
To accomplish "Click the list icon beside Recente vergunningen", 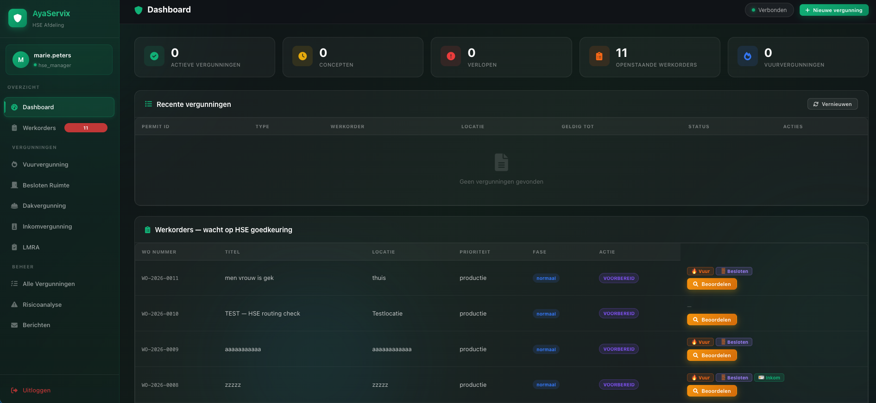I will 148,104.
